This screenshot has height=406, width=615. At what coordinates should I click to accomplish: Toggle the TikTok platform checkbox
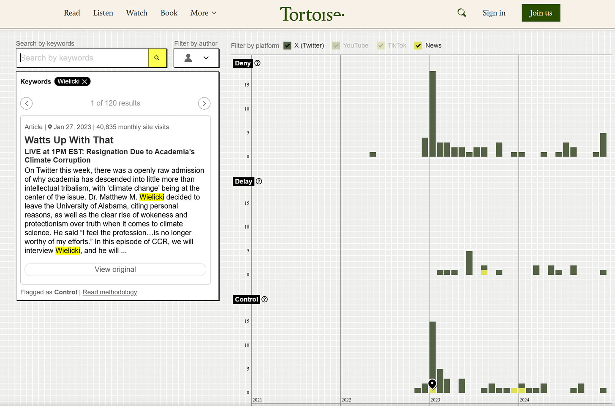click(x=381, y=46)
